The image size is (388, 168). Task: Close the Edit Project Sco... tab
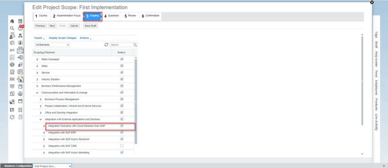click(70, 166)
